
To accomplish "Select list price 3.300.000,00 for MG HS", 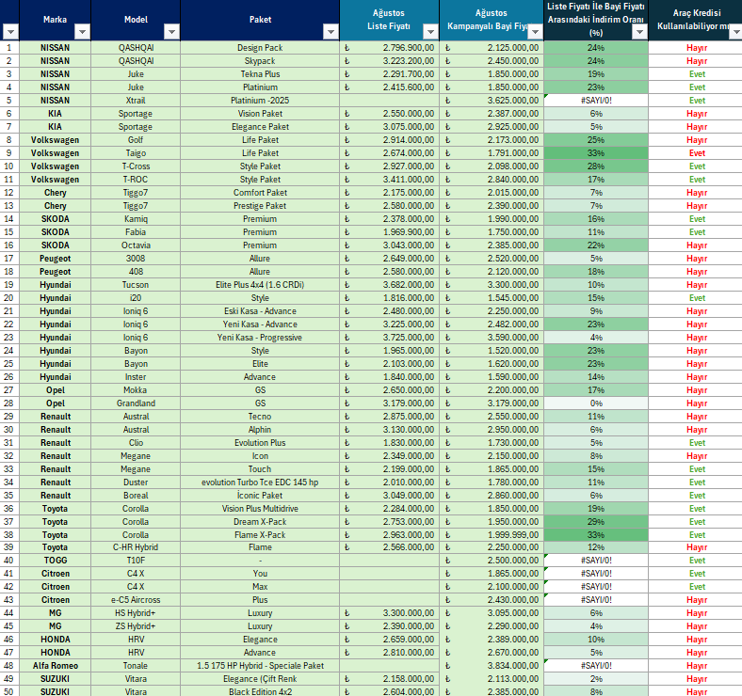I will point(390,613).
